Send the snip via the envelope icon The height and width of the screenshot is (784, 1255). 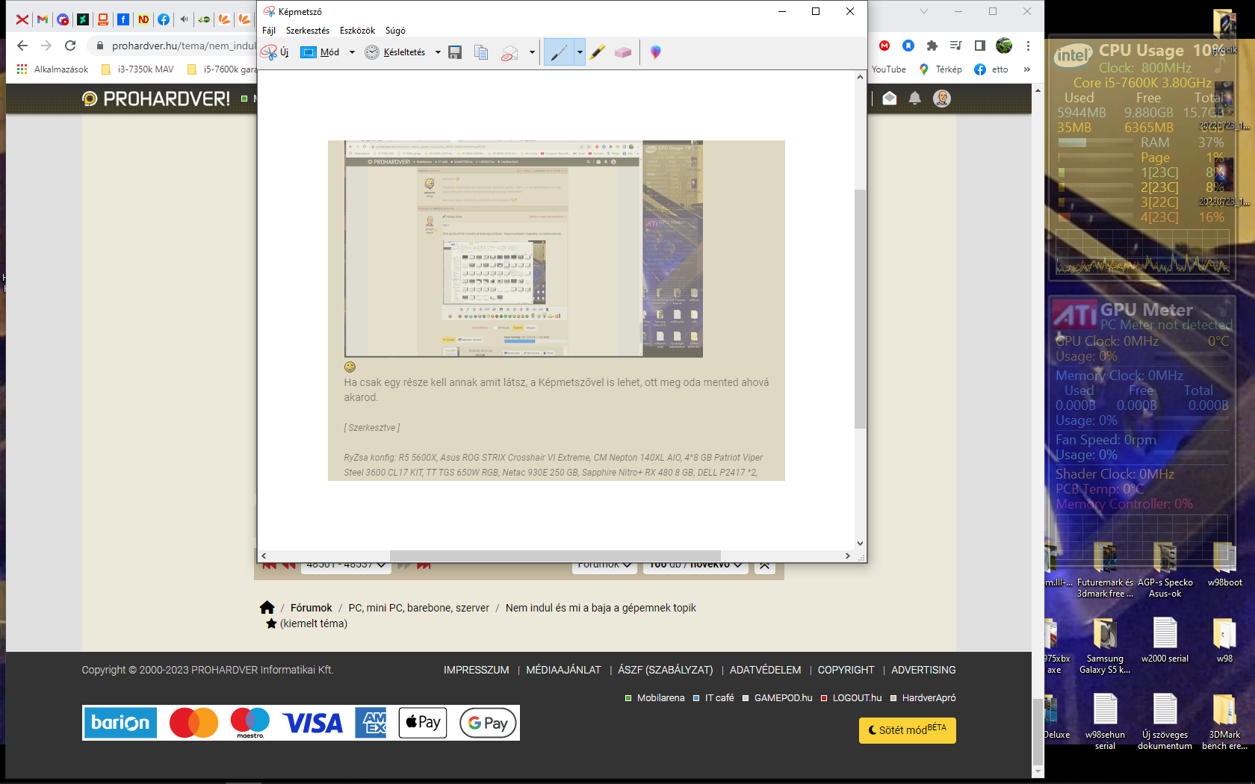(509, 52)
